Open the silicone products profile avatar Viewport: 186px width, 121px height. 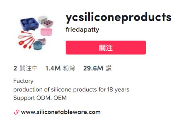[x=36, y=33]
